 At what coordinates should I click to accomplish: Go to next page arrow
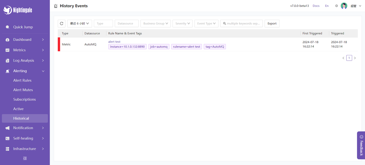(x=355, y=58)
